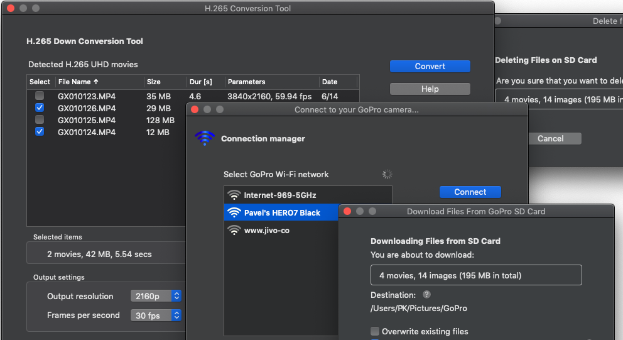Sort list by Size column
623x340 pixels.
pos(165,82)
